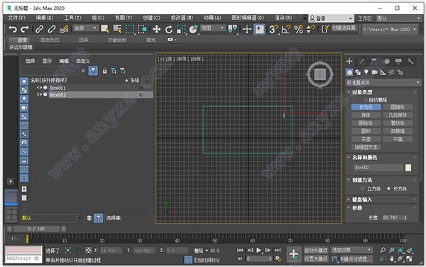Click the Select and Manipulate crosshair icon
Image resolution: width=426 pixels, height=267 pixels.
tap(246, 29)
